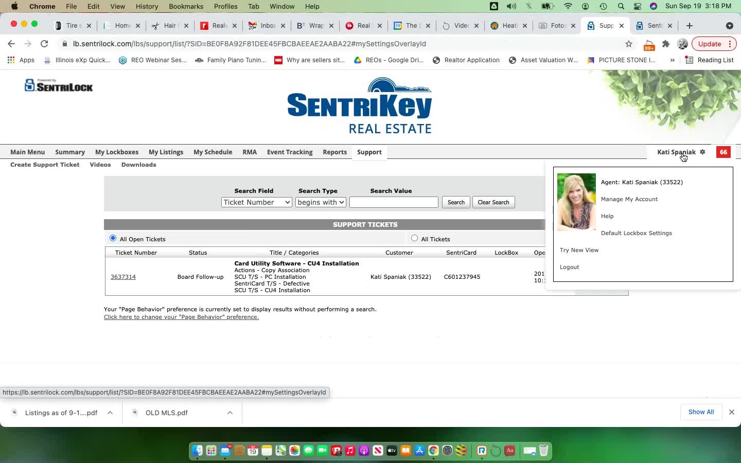Click the SentriLock logo in the header
This screenshot has width=741, height=463.
click(59, 85)
